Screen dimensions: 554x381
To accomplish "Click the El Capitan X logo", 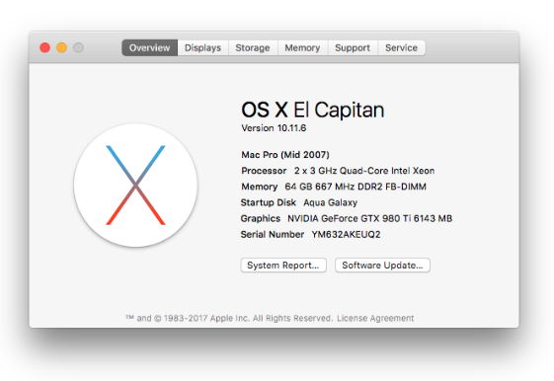I will pos(135,185).
